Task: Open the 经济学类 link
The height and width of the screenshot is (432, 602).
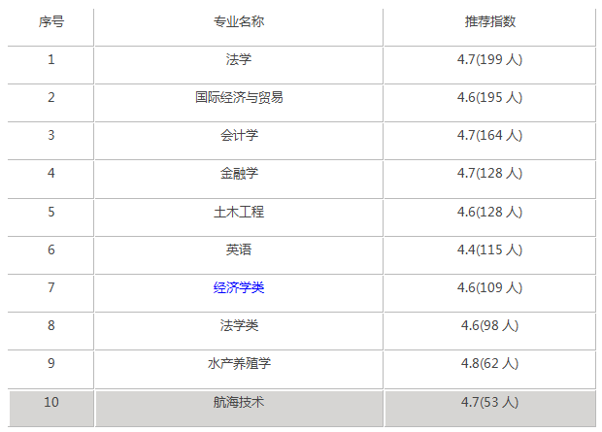Action: [x=238, y=287]
